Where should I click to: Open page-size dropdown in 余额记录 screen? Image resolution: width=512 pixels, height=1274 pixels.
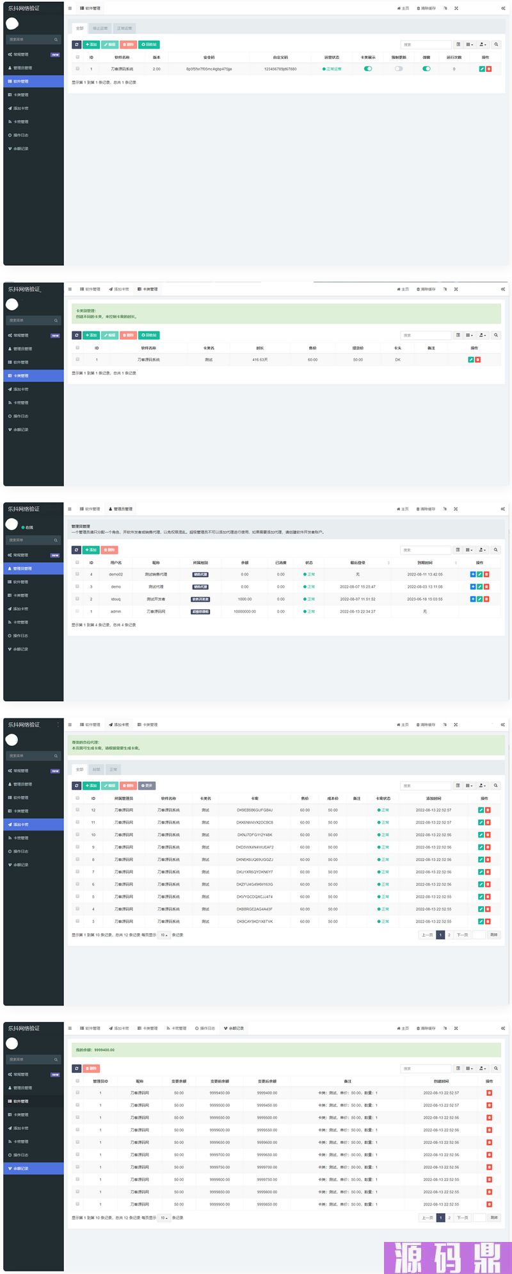point(164,1218)
